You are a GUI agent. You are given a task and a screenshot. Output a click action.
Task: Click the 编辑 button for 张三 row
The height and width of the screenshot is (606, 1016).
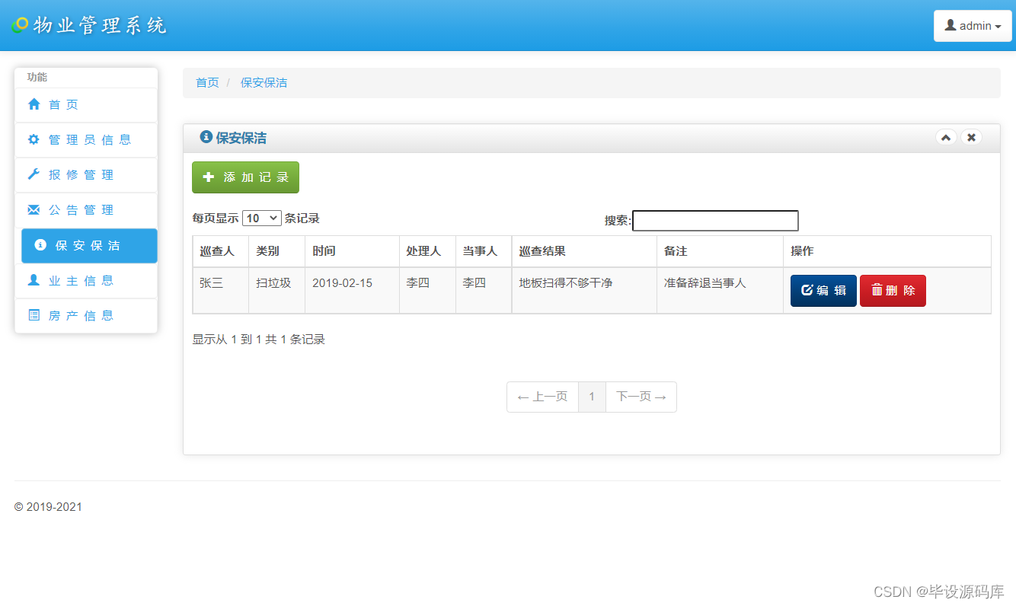click(823, 291)
